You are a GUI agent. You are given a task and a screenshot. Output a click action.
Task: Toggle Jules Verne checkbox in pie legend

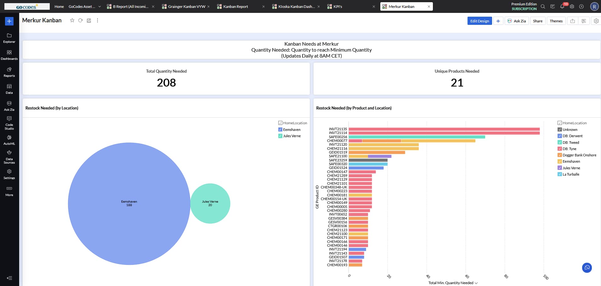(280, 136)
